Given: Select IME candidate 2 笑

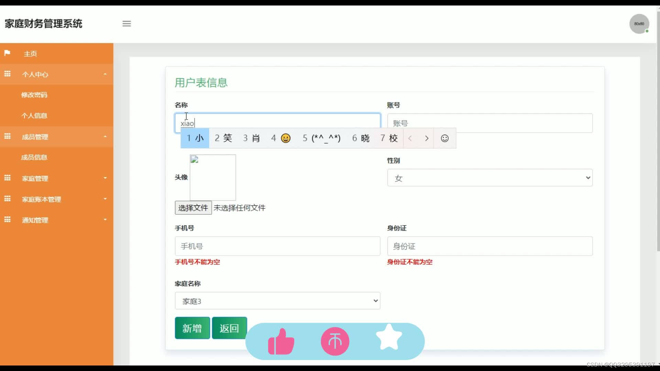Looking at the screenshot, I should click(223, 138).
